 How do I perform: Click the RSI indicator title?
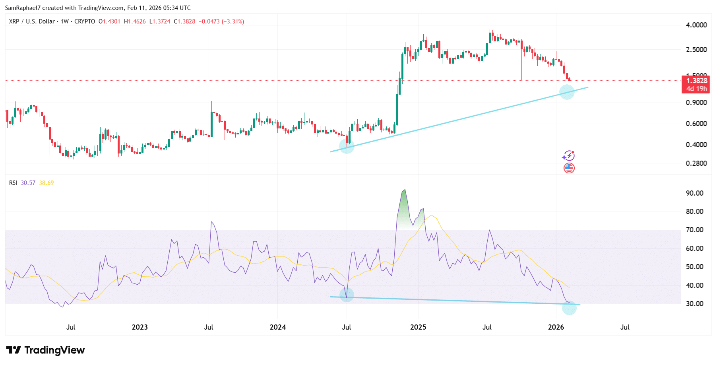(13, 182)
